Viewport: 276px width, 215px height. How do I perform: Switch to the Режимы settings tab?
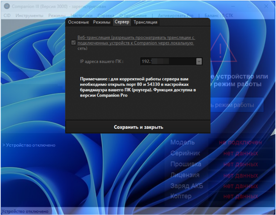point(102,22)
